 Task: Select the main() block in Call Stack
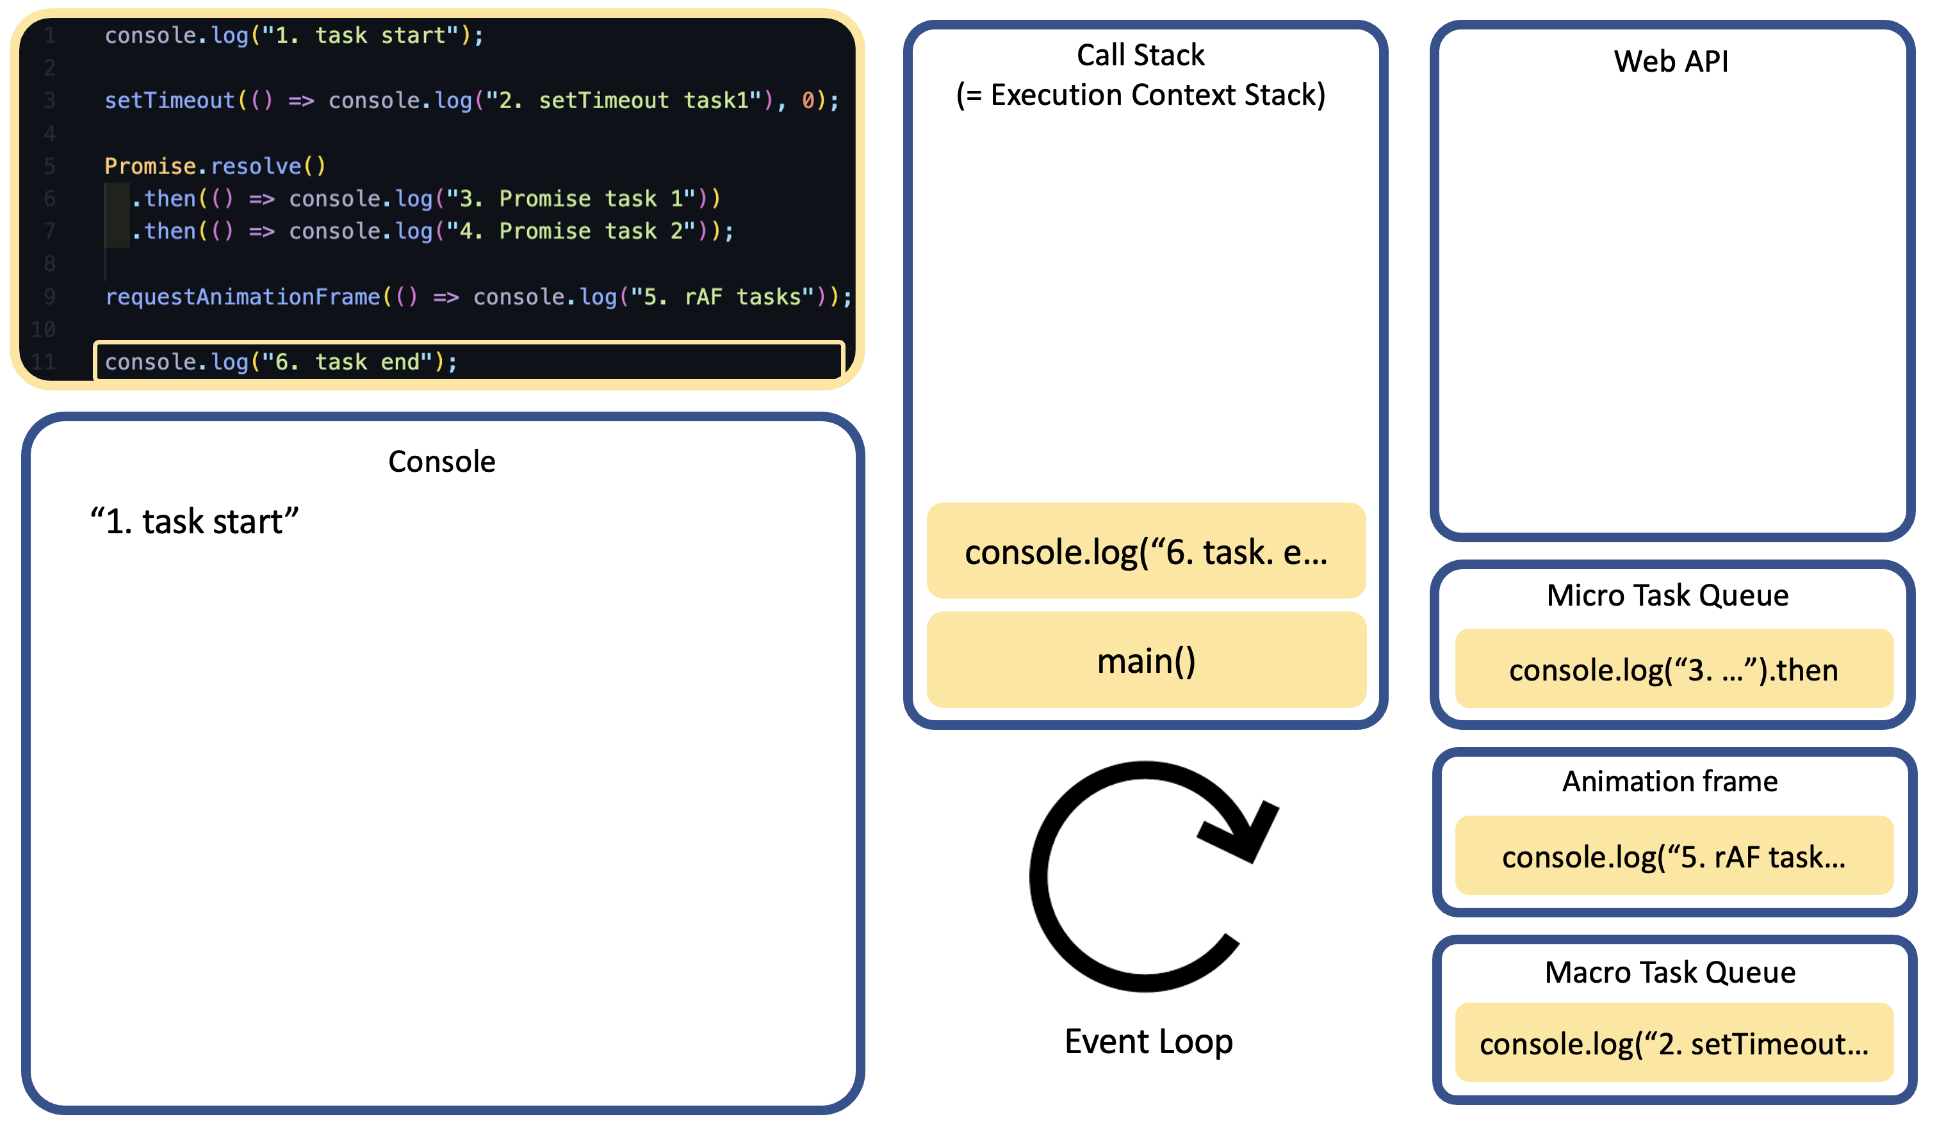tap(1146, 660)
